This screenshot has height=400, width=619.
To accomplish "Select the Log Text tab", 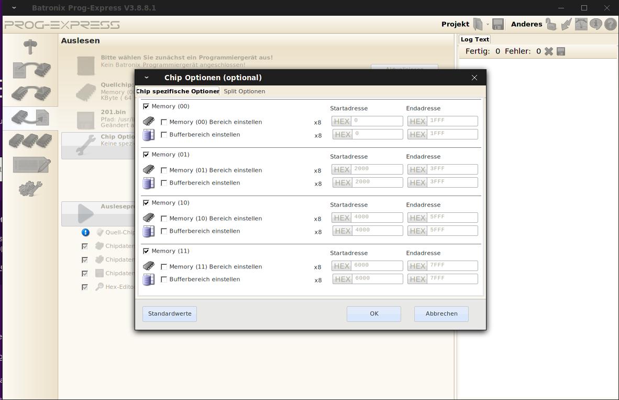I will (x=475, y=39).
